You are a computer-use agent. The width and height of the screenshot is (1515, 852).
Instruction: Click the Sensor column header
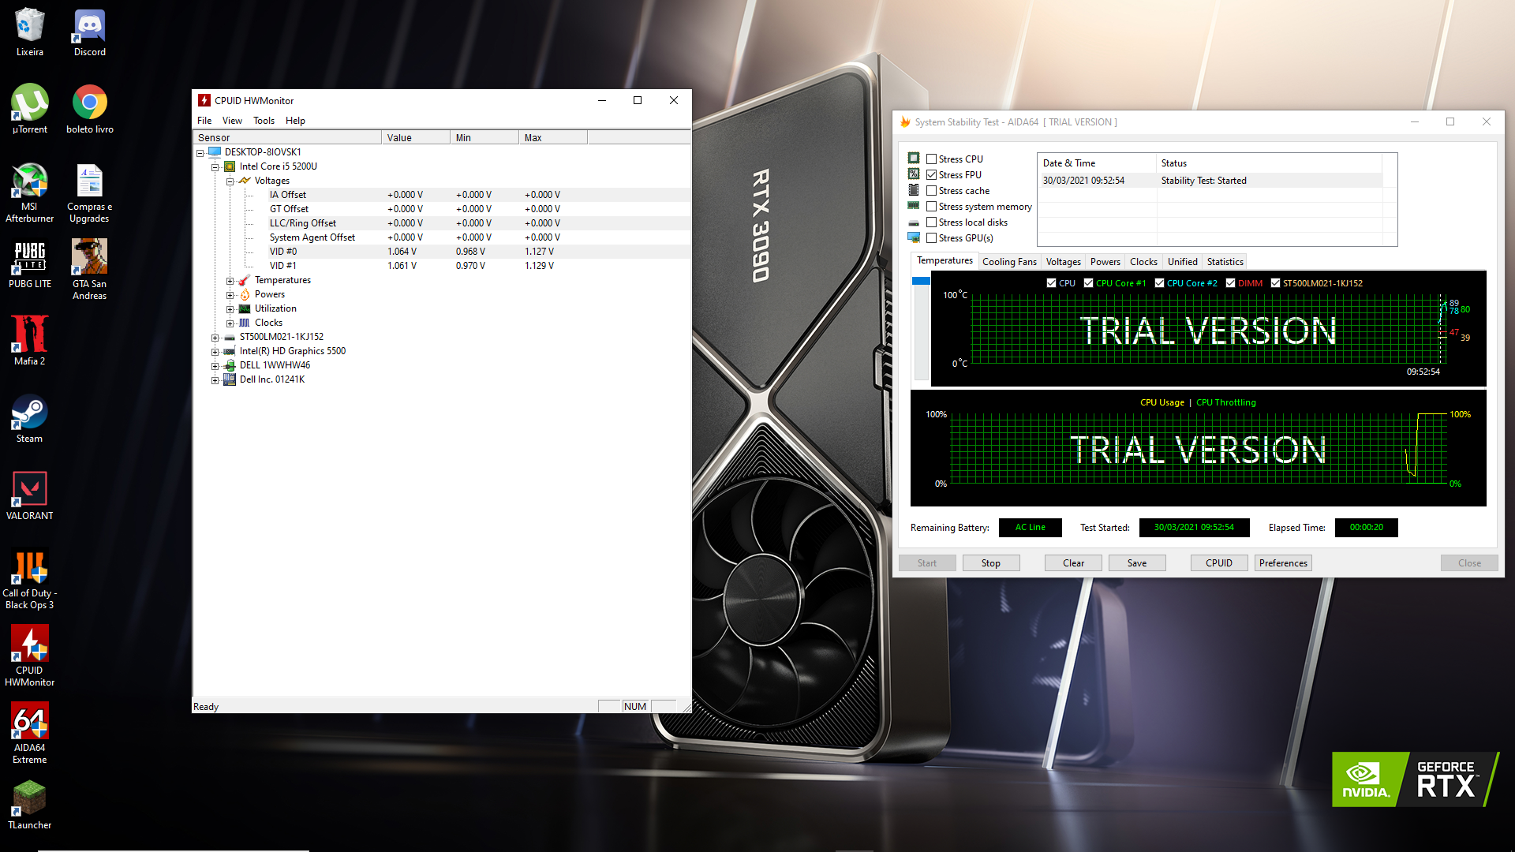coord(287,137)
